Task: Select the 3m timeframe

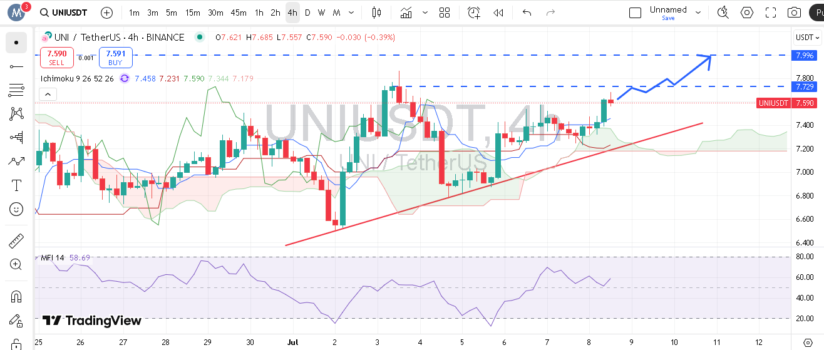Action: [153, 13]
